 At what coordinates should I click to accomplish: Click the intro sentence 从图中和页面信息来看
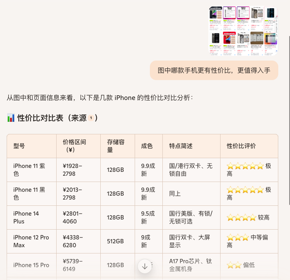100,98
